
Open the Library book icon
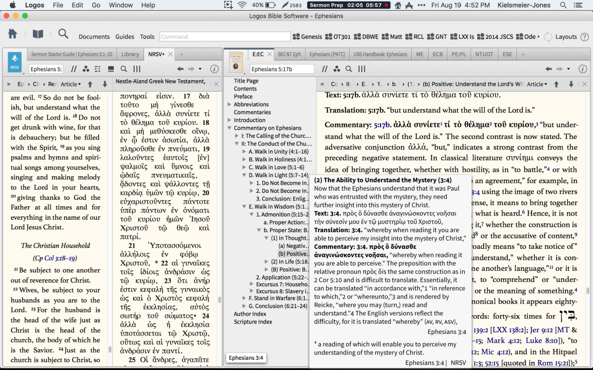(38, 34)
